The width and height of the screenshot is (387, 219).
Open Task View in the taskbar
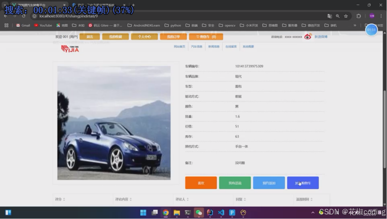click(x=154, y=213)
